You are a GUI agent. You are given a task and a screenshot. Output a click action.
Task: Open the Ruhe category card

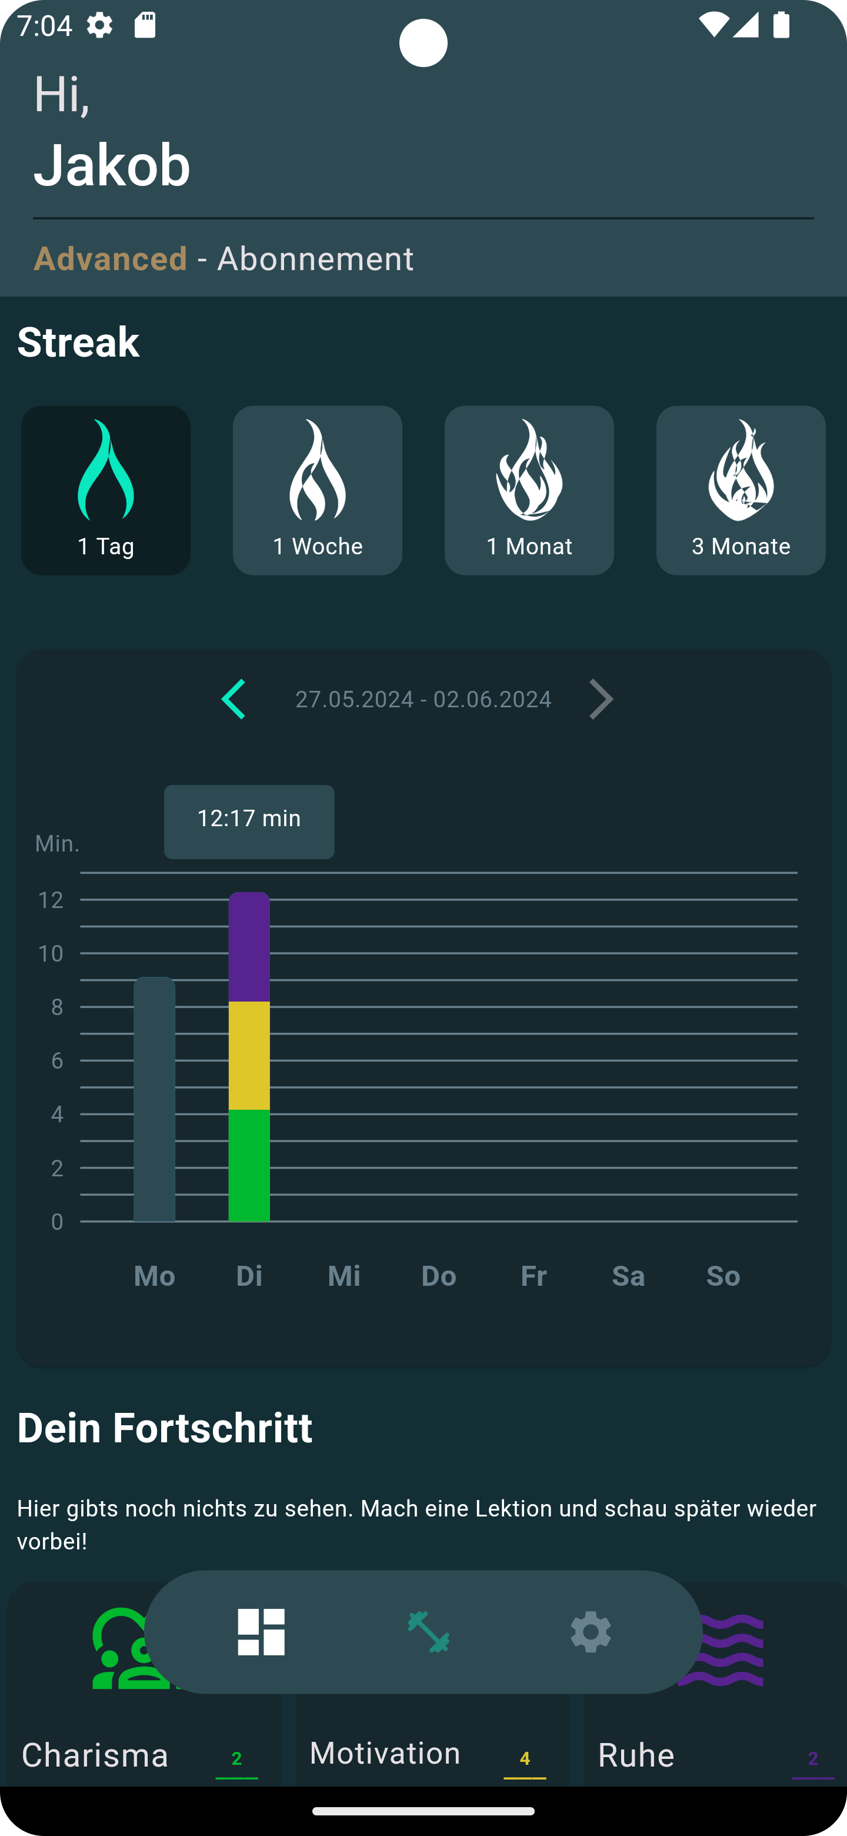(x=636, y=1755)
